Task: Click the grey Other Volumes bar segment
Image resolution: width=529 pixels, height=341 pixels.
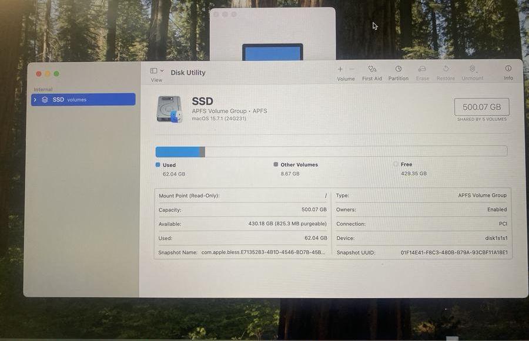Action: (x=202, y=151)
